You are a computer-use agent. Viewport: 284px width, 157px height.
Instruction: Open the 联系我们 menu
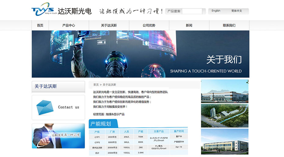click(x=229, y=25)
